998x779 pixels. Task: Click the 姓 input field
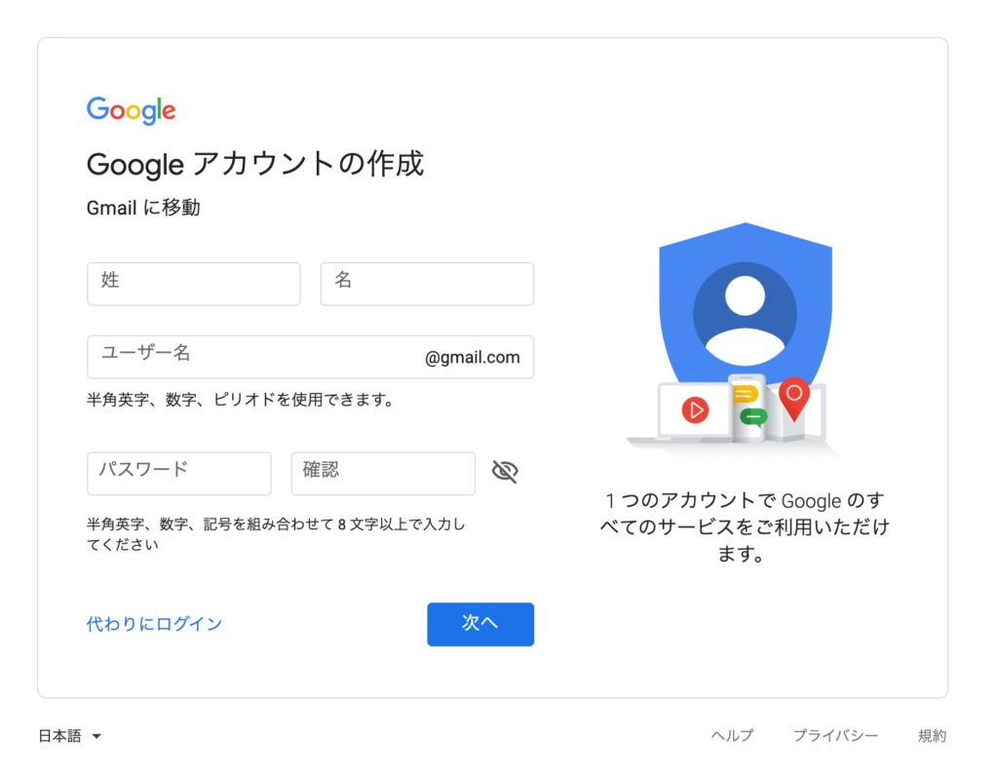click(x=193, y=284)
